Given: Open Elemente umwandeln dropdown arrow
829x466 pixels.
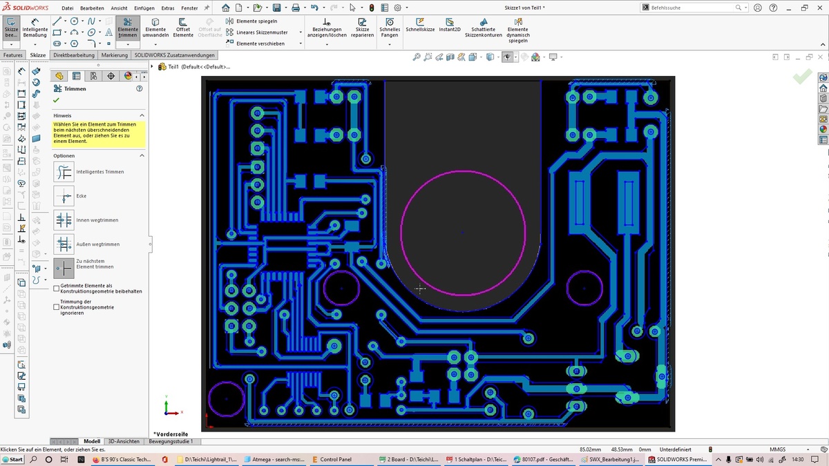Looking at the screenshot, I should click(155, 44).
